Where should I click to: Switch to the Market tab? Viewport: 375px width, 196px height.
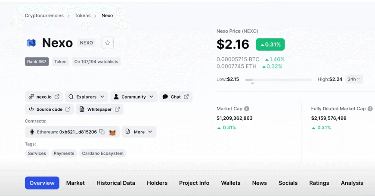(x=75, y=183)
